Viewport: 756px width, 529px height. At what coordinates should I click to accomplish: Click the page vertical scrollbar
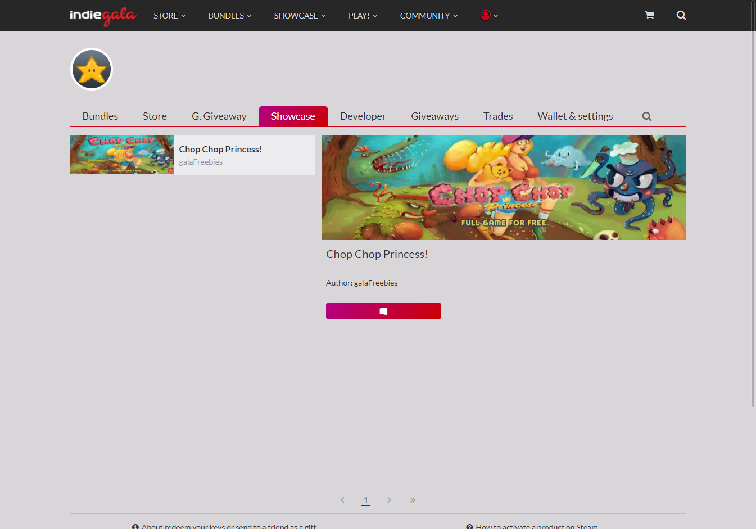click(x=753, y=204)
